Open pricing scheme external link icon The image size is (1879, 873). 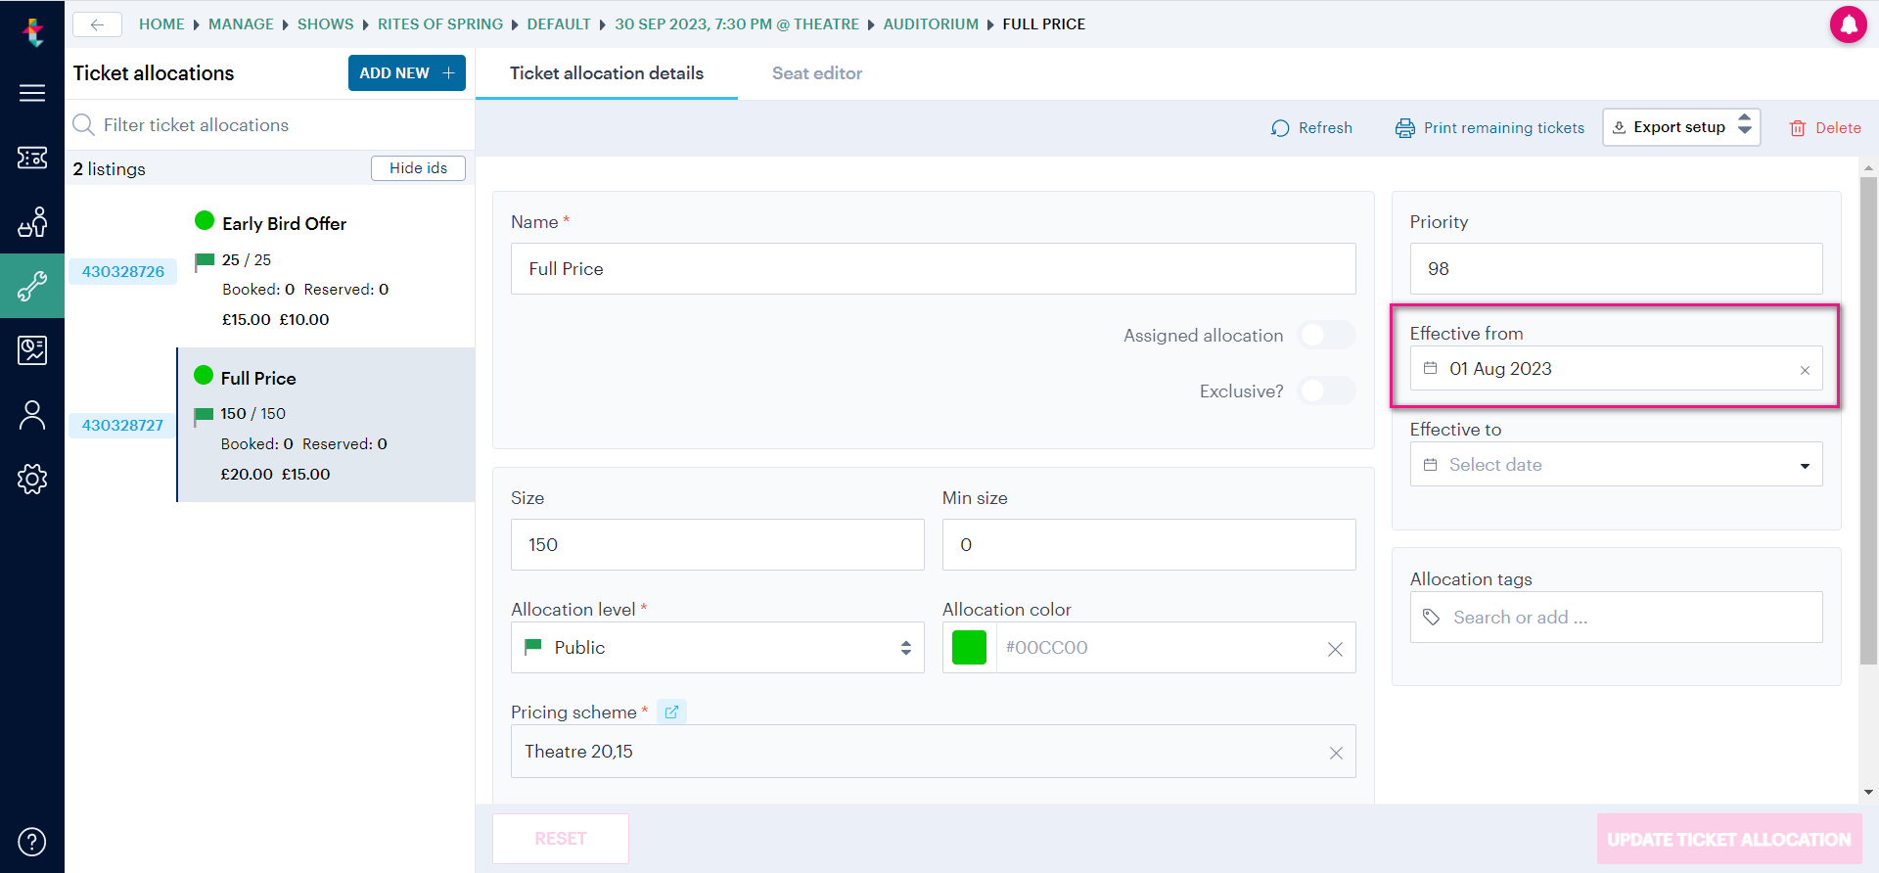click(x=671, y=712)
